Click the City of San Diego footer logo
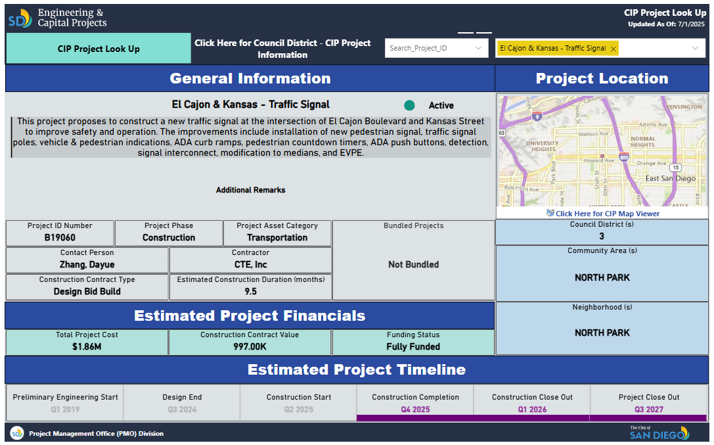714x445 pixels. point(659,433)
